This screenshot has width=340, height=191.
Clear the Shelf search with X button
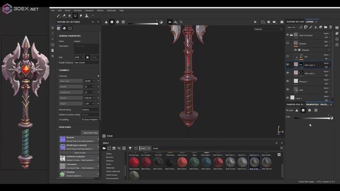pos(282,148)
